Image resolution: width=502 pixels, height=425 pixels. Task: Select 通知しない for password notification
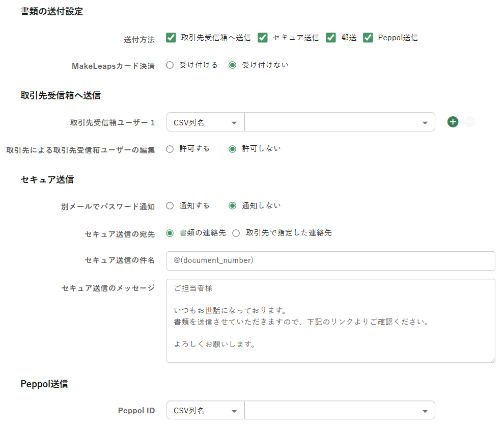(233, 206)
